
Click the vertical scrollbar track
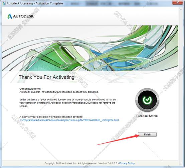(x=181, y=86)
